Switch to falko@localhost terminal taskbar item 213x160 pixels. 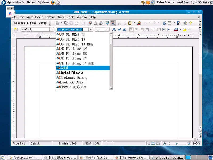60,158
